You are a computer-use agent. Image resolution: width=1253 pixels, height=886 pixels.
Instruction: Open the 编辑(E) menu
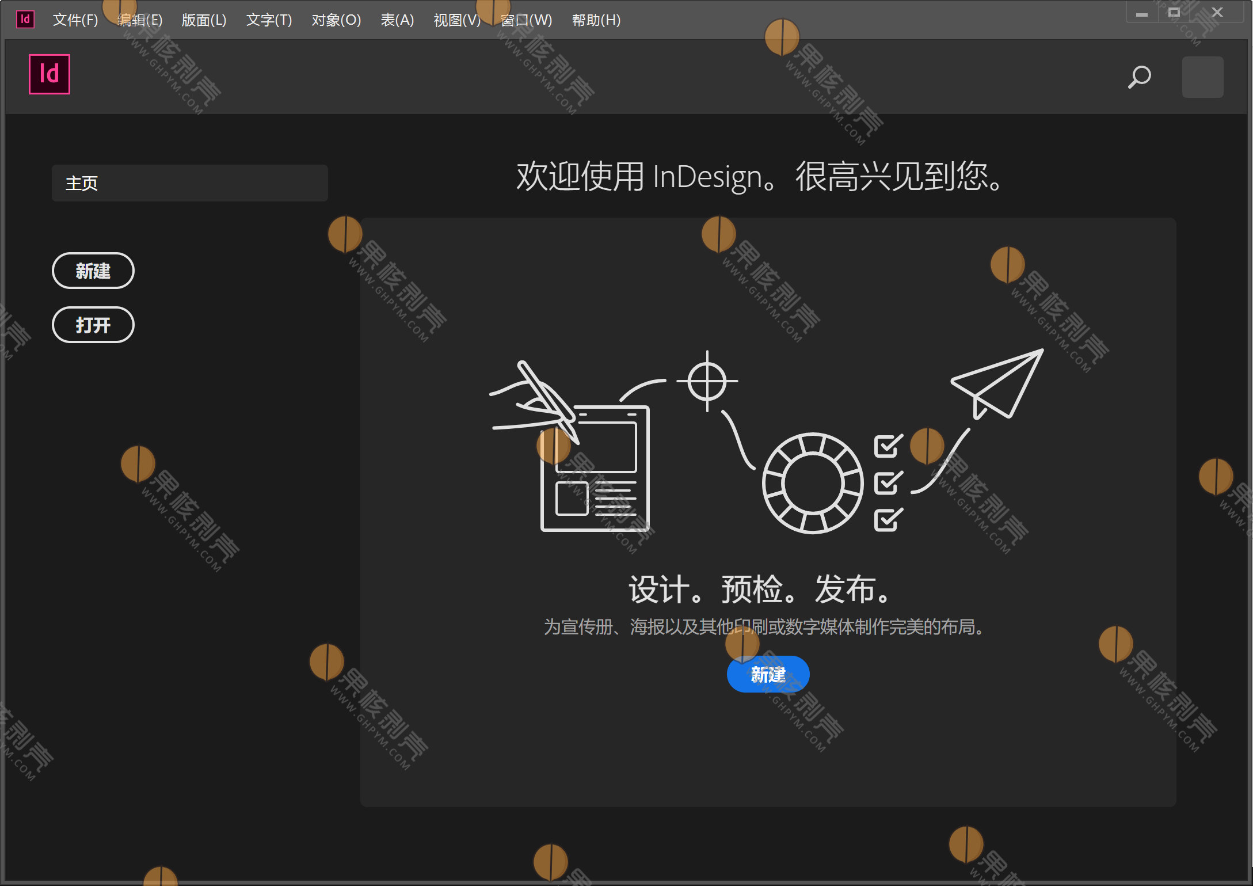(140, 20)
